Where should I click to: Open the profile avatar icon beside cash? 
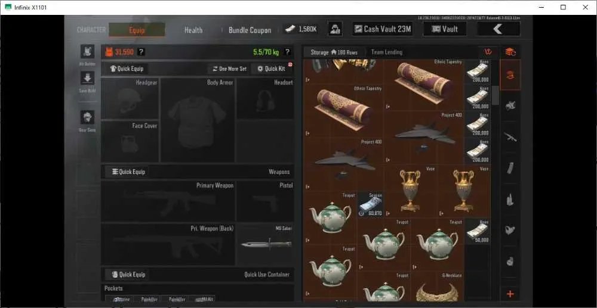point(335,29)
